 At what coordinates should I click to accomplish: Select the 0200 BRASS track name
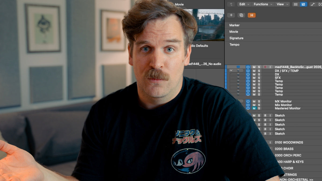tap(284, 149)
